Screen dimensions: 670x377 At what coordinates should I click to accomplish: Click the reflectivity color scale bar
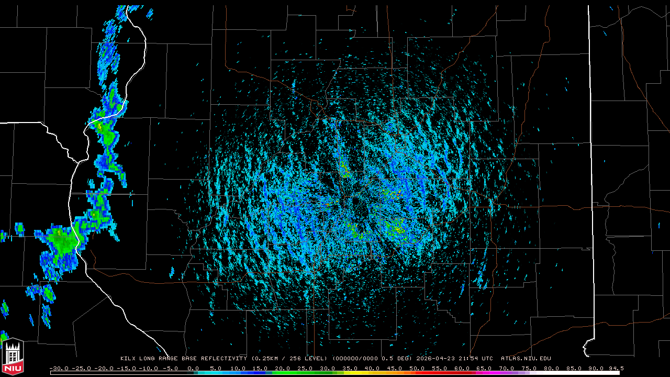(335, 373)
